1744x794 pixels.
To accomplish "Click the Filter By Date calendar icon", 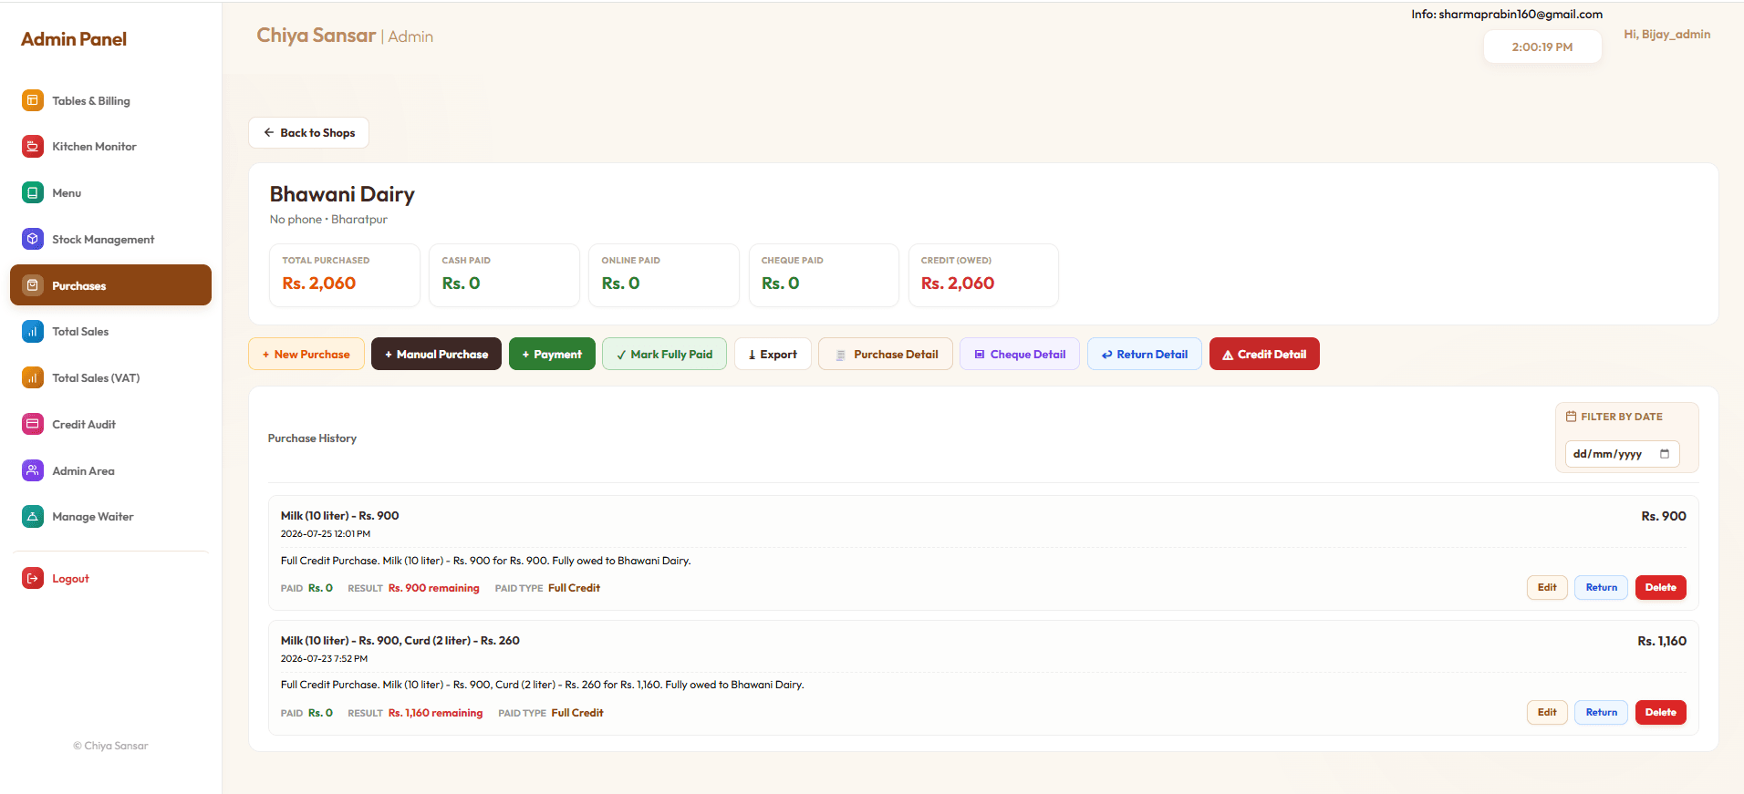I will (1571, 417).
